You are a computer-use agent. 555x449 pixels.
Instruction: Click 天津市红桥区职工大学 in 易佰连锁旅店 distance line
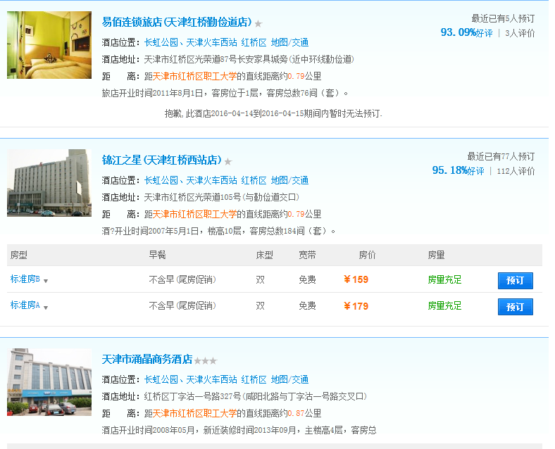tap(194, 77)
